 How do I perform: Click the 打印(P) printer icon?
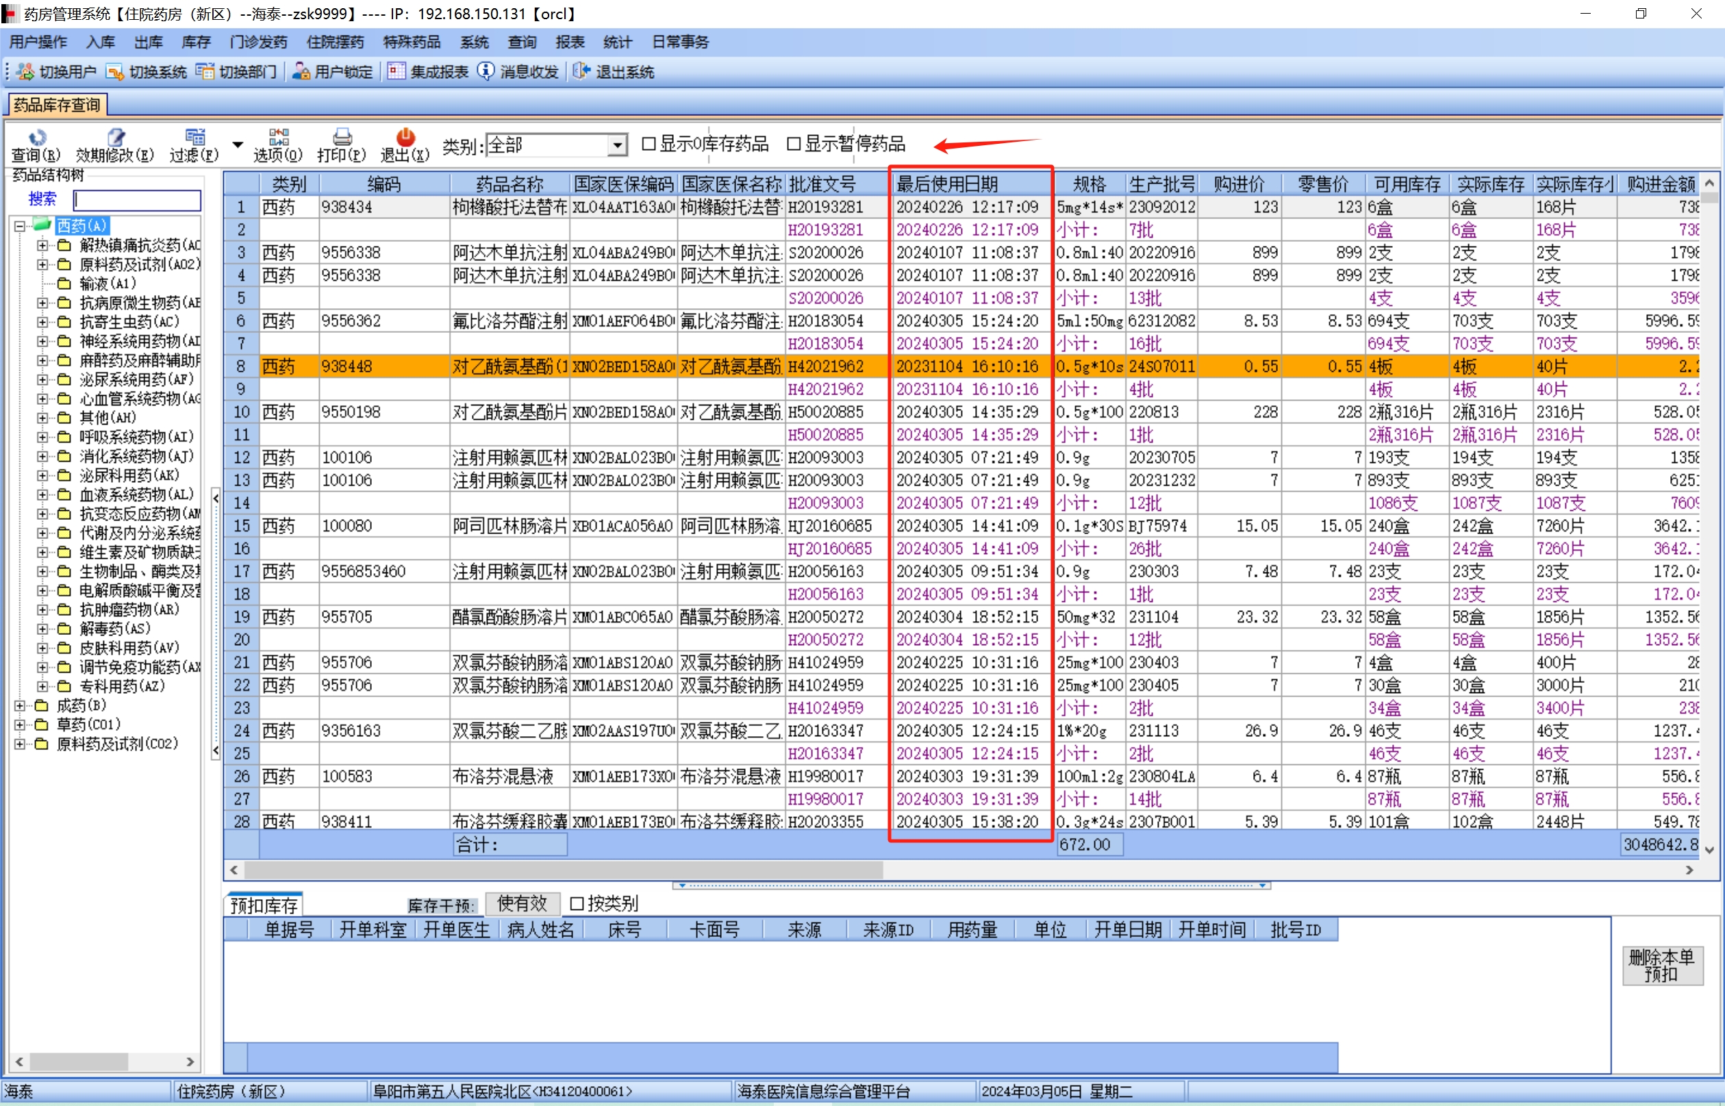[x=342, y=137]
